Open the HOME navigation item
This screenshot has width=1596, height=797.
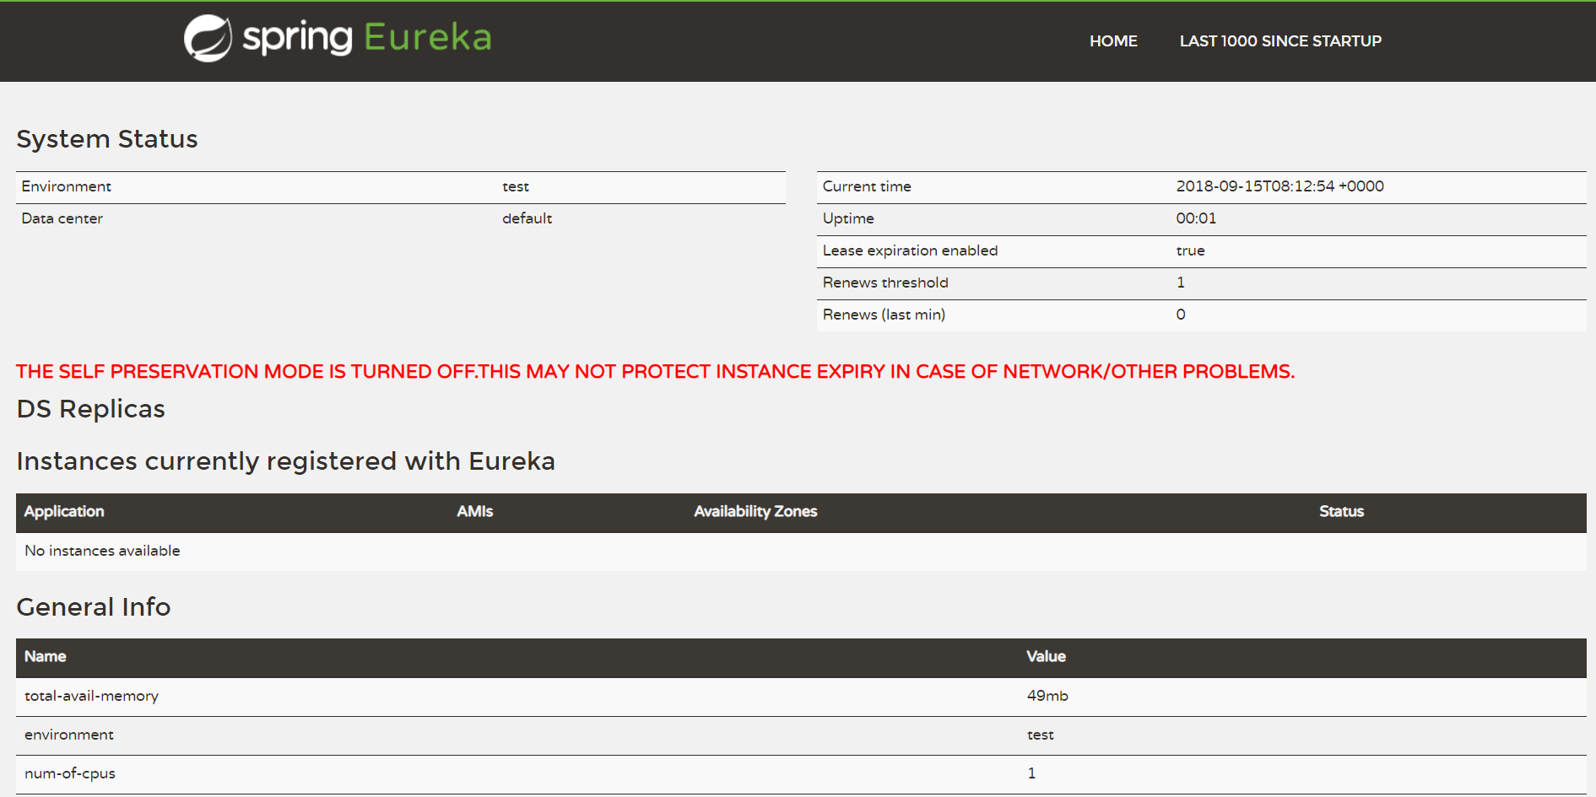click(1113, 41)
